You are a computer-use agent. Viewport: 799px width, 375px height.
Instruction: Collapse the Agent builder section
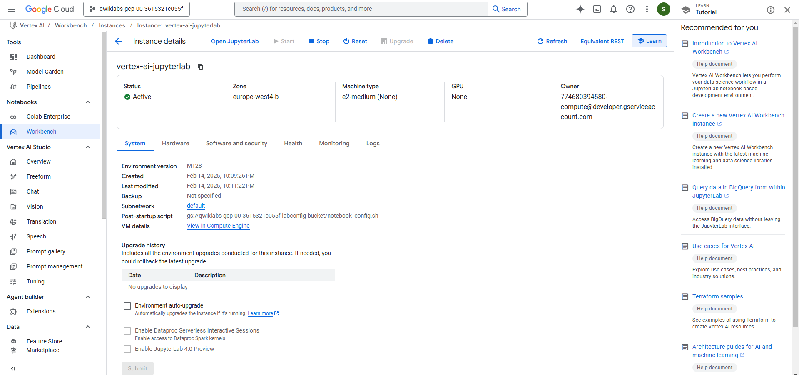pos(88,297)
